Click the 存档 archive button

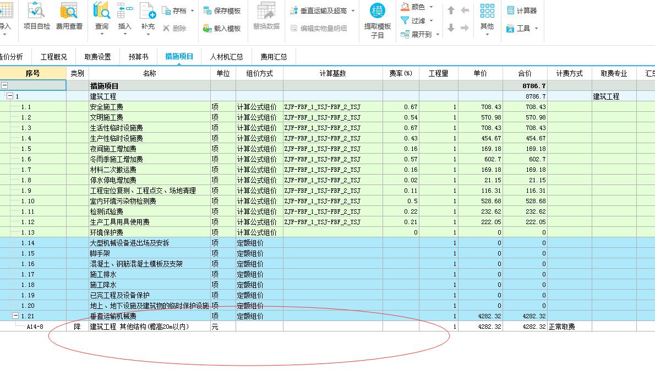[x=174, y=11]
